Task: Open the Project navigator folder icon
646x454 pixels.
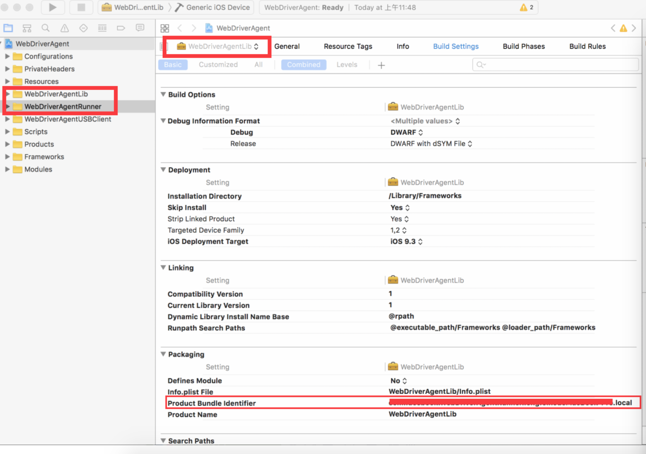Action: tap(8, 28)
